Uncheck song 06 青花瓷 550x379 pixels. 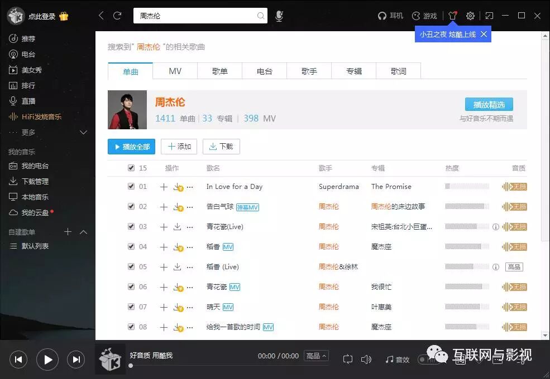[x=131, y=286]
